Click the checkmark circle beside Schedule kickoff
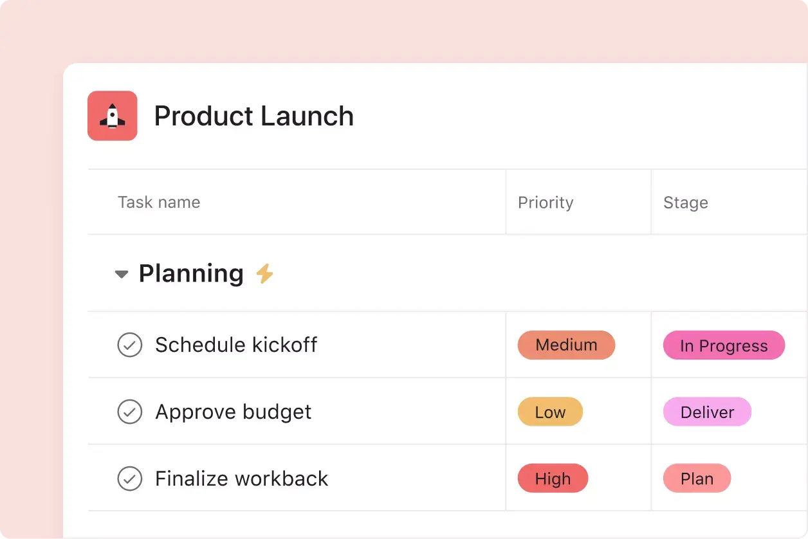 tap(130, 345)
